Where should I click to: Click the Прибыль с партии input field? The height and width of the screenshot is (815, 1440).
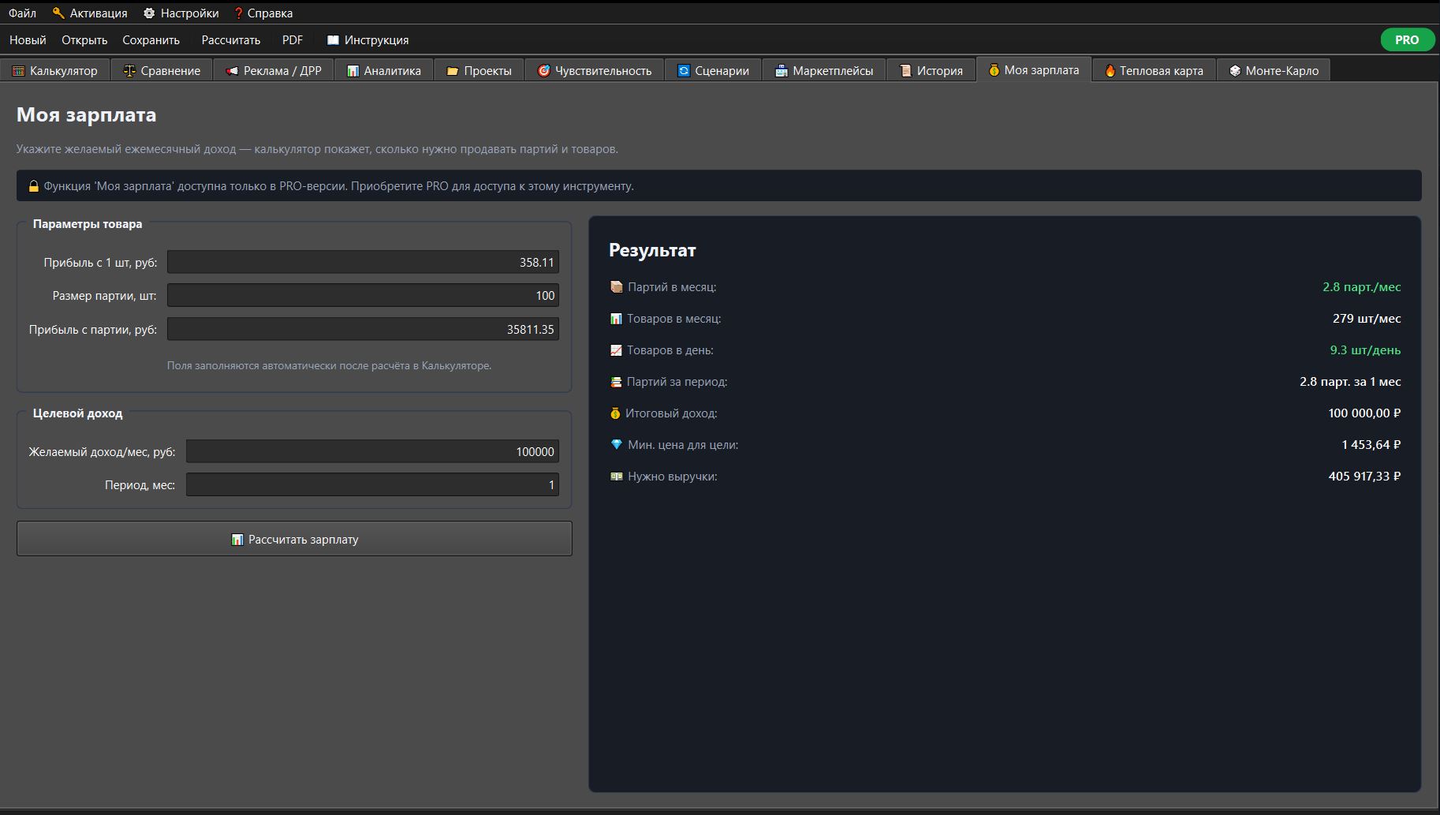pyautogui.click(x=363, y=329)
